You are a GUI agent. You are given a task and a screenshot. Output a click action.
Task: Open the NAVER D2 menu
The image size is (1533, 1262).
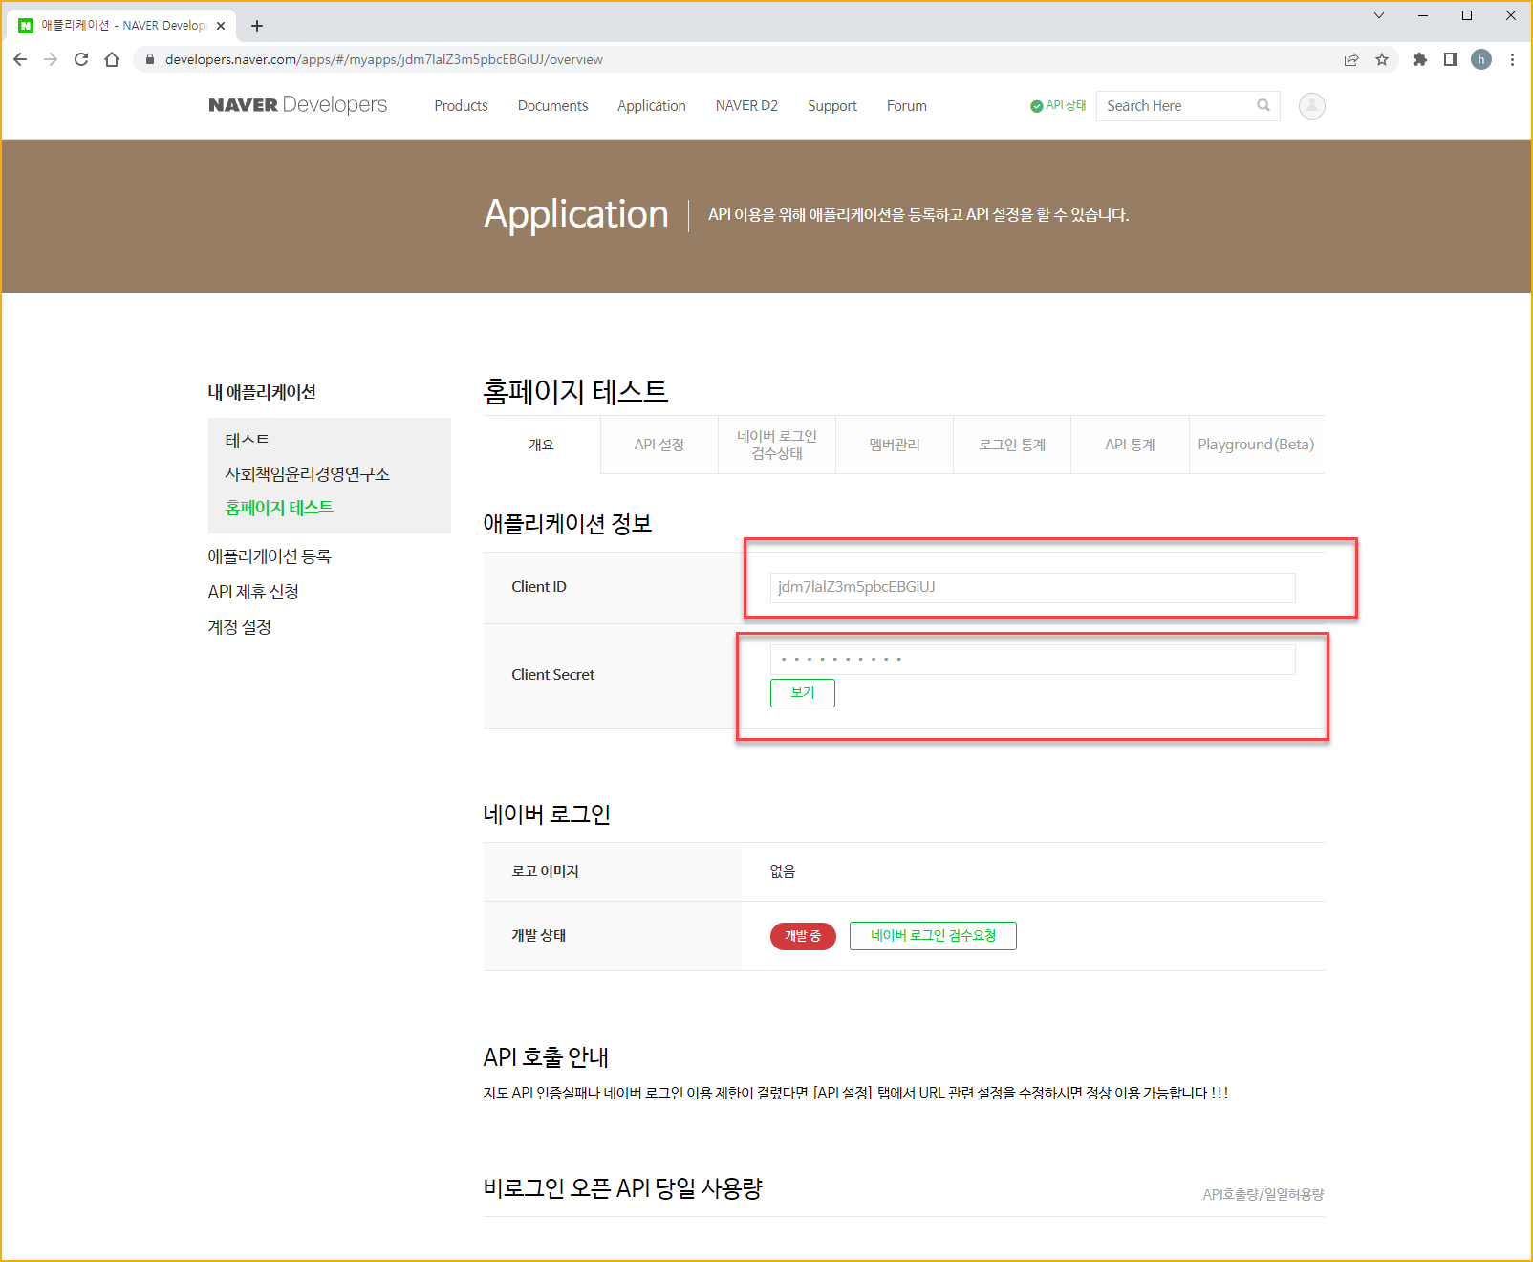coord(746,106)
